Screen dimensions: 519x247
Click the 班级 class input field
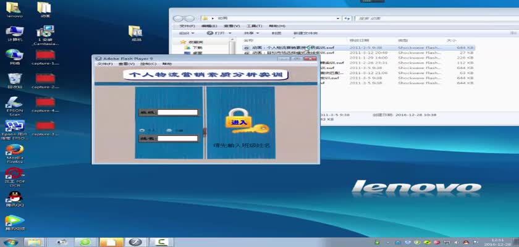click(x=177, y=112)
